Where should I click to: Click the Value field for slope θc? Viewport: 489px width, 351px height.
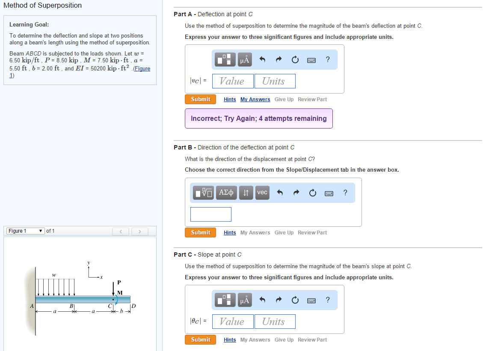tap(231, 322)
